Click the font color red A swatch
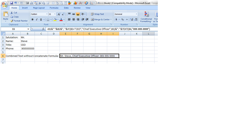This screenshot has width=235, height=132. pyautogui.click(x=61, y=20)
